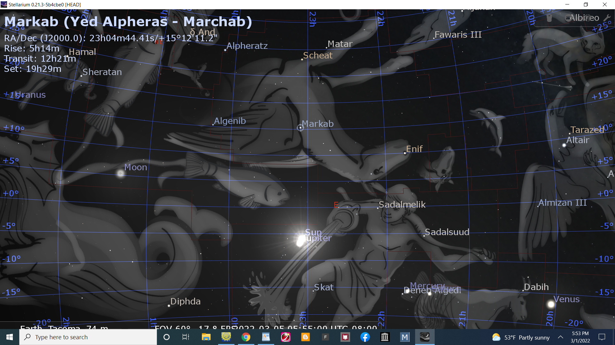Click the Jupiter label near the Sun

pos(317,238)
